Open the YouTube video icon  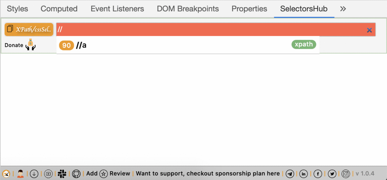[x=48, y=174]
